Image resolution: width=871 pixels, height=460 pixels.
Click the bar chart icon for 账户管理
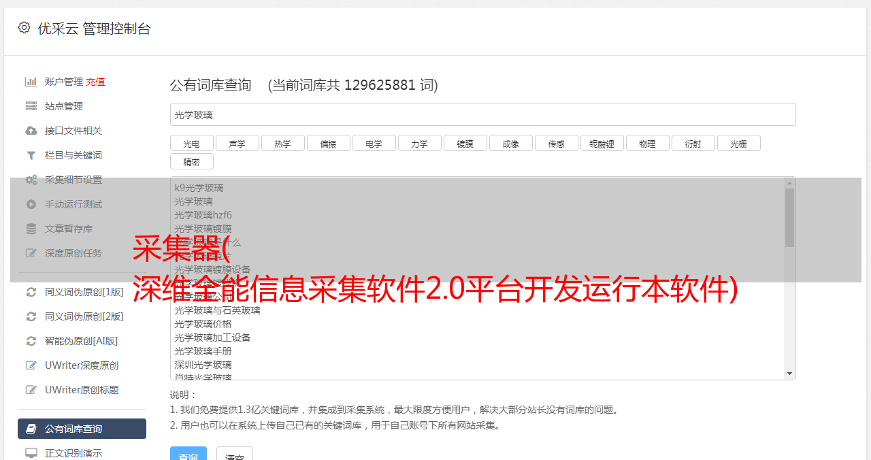pos(31,82)
